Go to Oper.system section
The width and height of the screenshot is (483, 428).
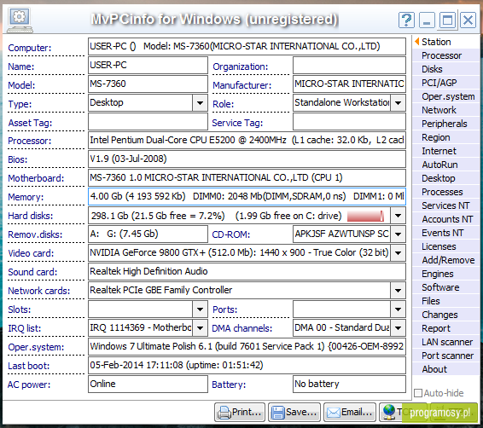pos(445,96)
